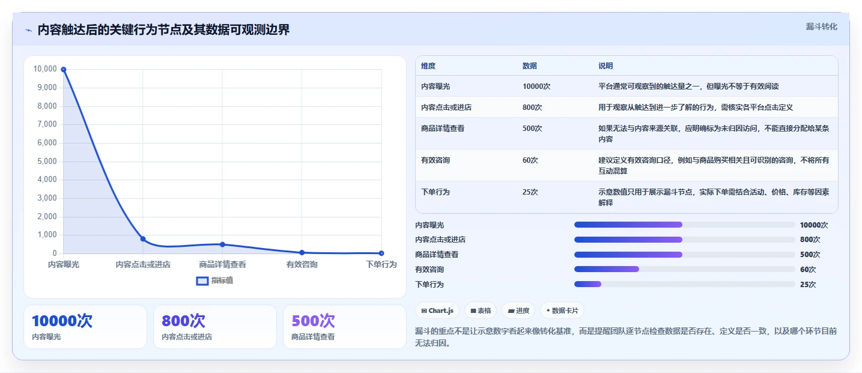Image resolution: width=862 pixels, height=373 pixels.
Task: Click the icon in the 数据卡片 chip
Action: pos(548,311)
